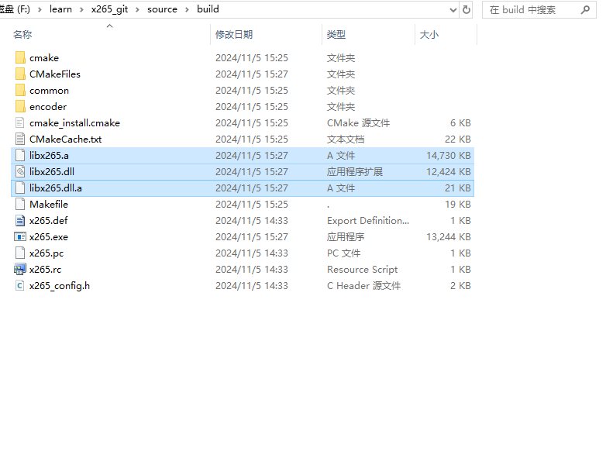Click the size value 13,244 KB
606x458 pixels.
[449, 236]
